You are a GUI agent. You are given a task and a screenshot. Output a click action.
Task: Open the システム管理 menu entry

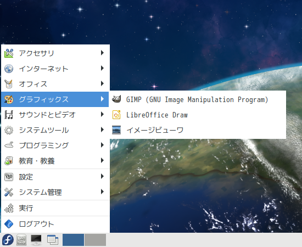[55, 192]
